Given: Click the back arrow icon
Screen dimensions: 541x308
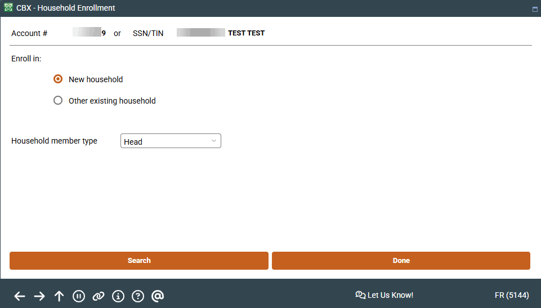Looking at the screenshot, I should 20,296.
